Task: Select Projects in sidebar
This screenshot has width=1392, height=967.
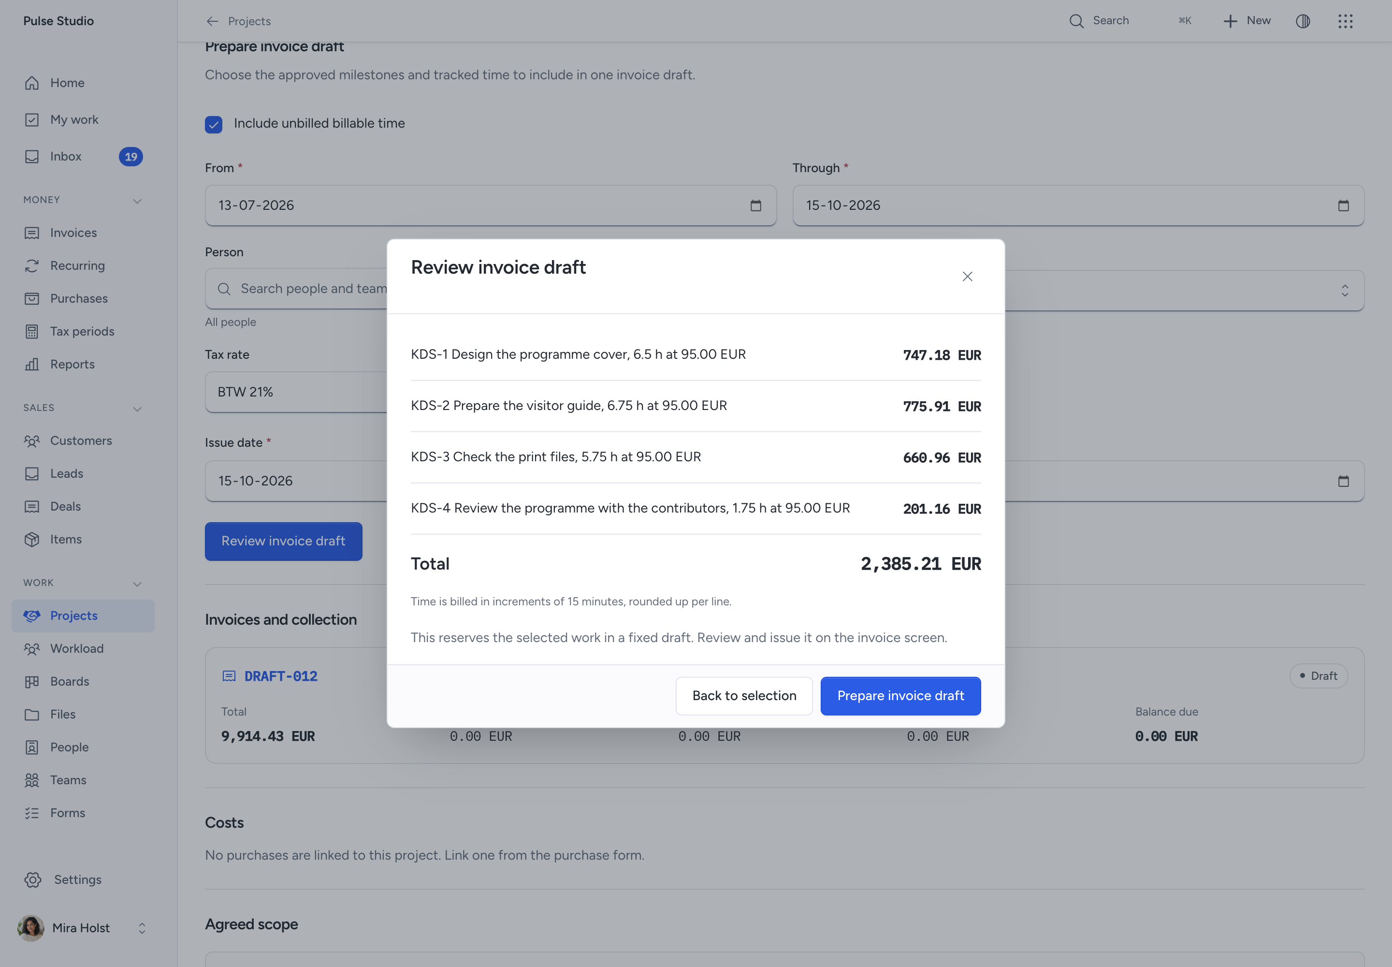Action: coord(83,615)
